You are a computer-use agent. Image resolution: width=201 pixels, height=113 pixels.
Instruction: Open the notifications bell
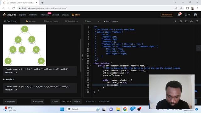(179, 15)
